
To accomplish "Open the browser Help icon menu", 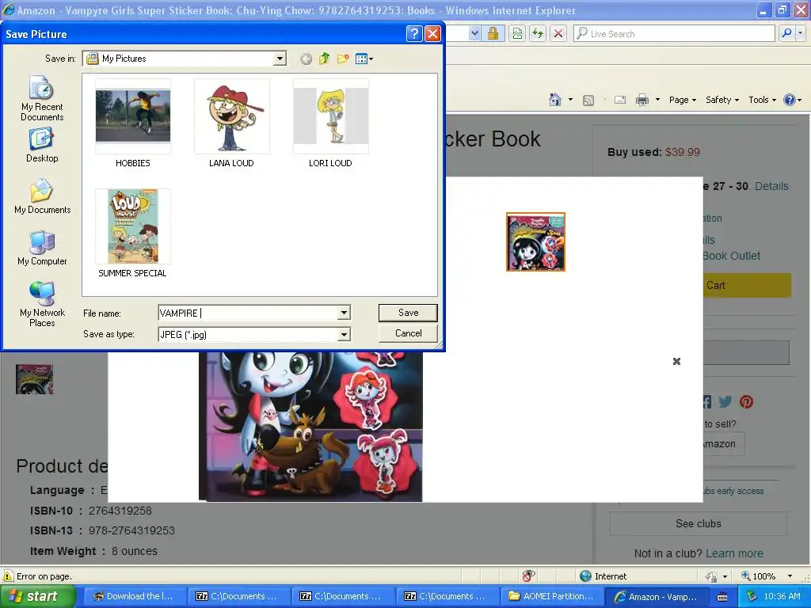I will point(792,100).
